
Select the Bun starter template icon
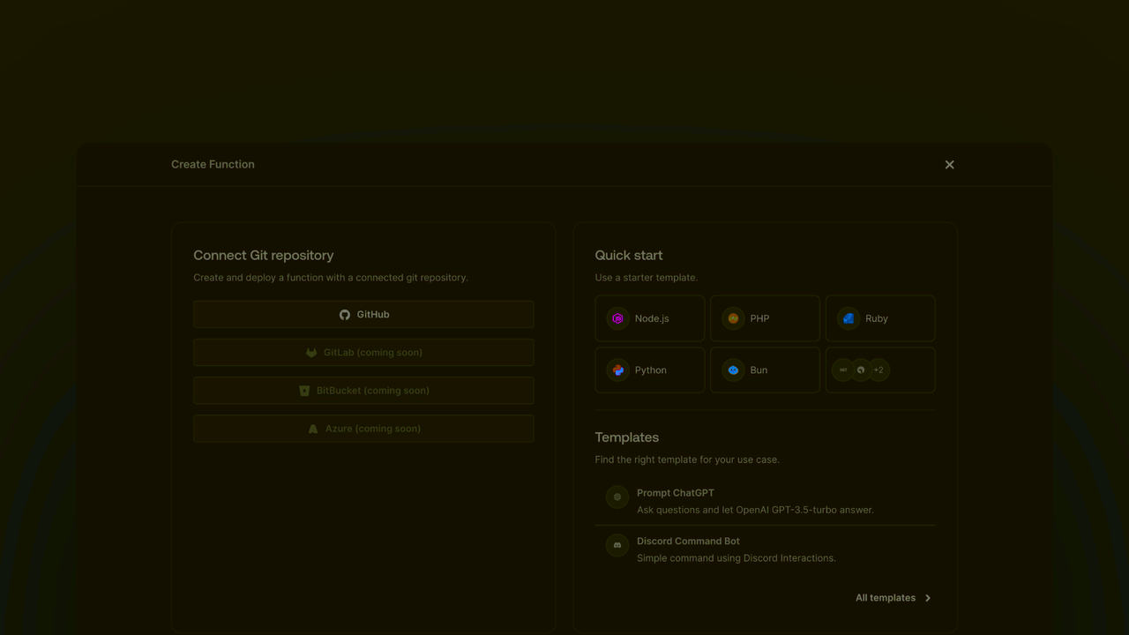(732, 370)
